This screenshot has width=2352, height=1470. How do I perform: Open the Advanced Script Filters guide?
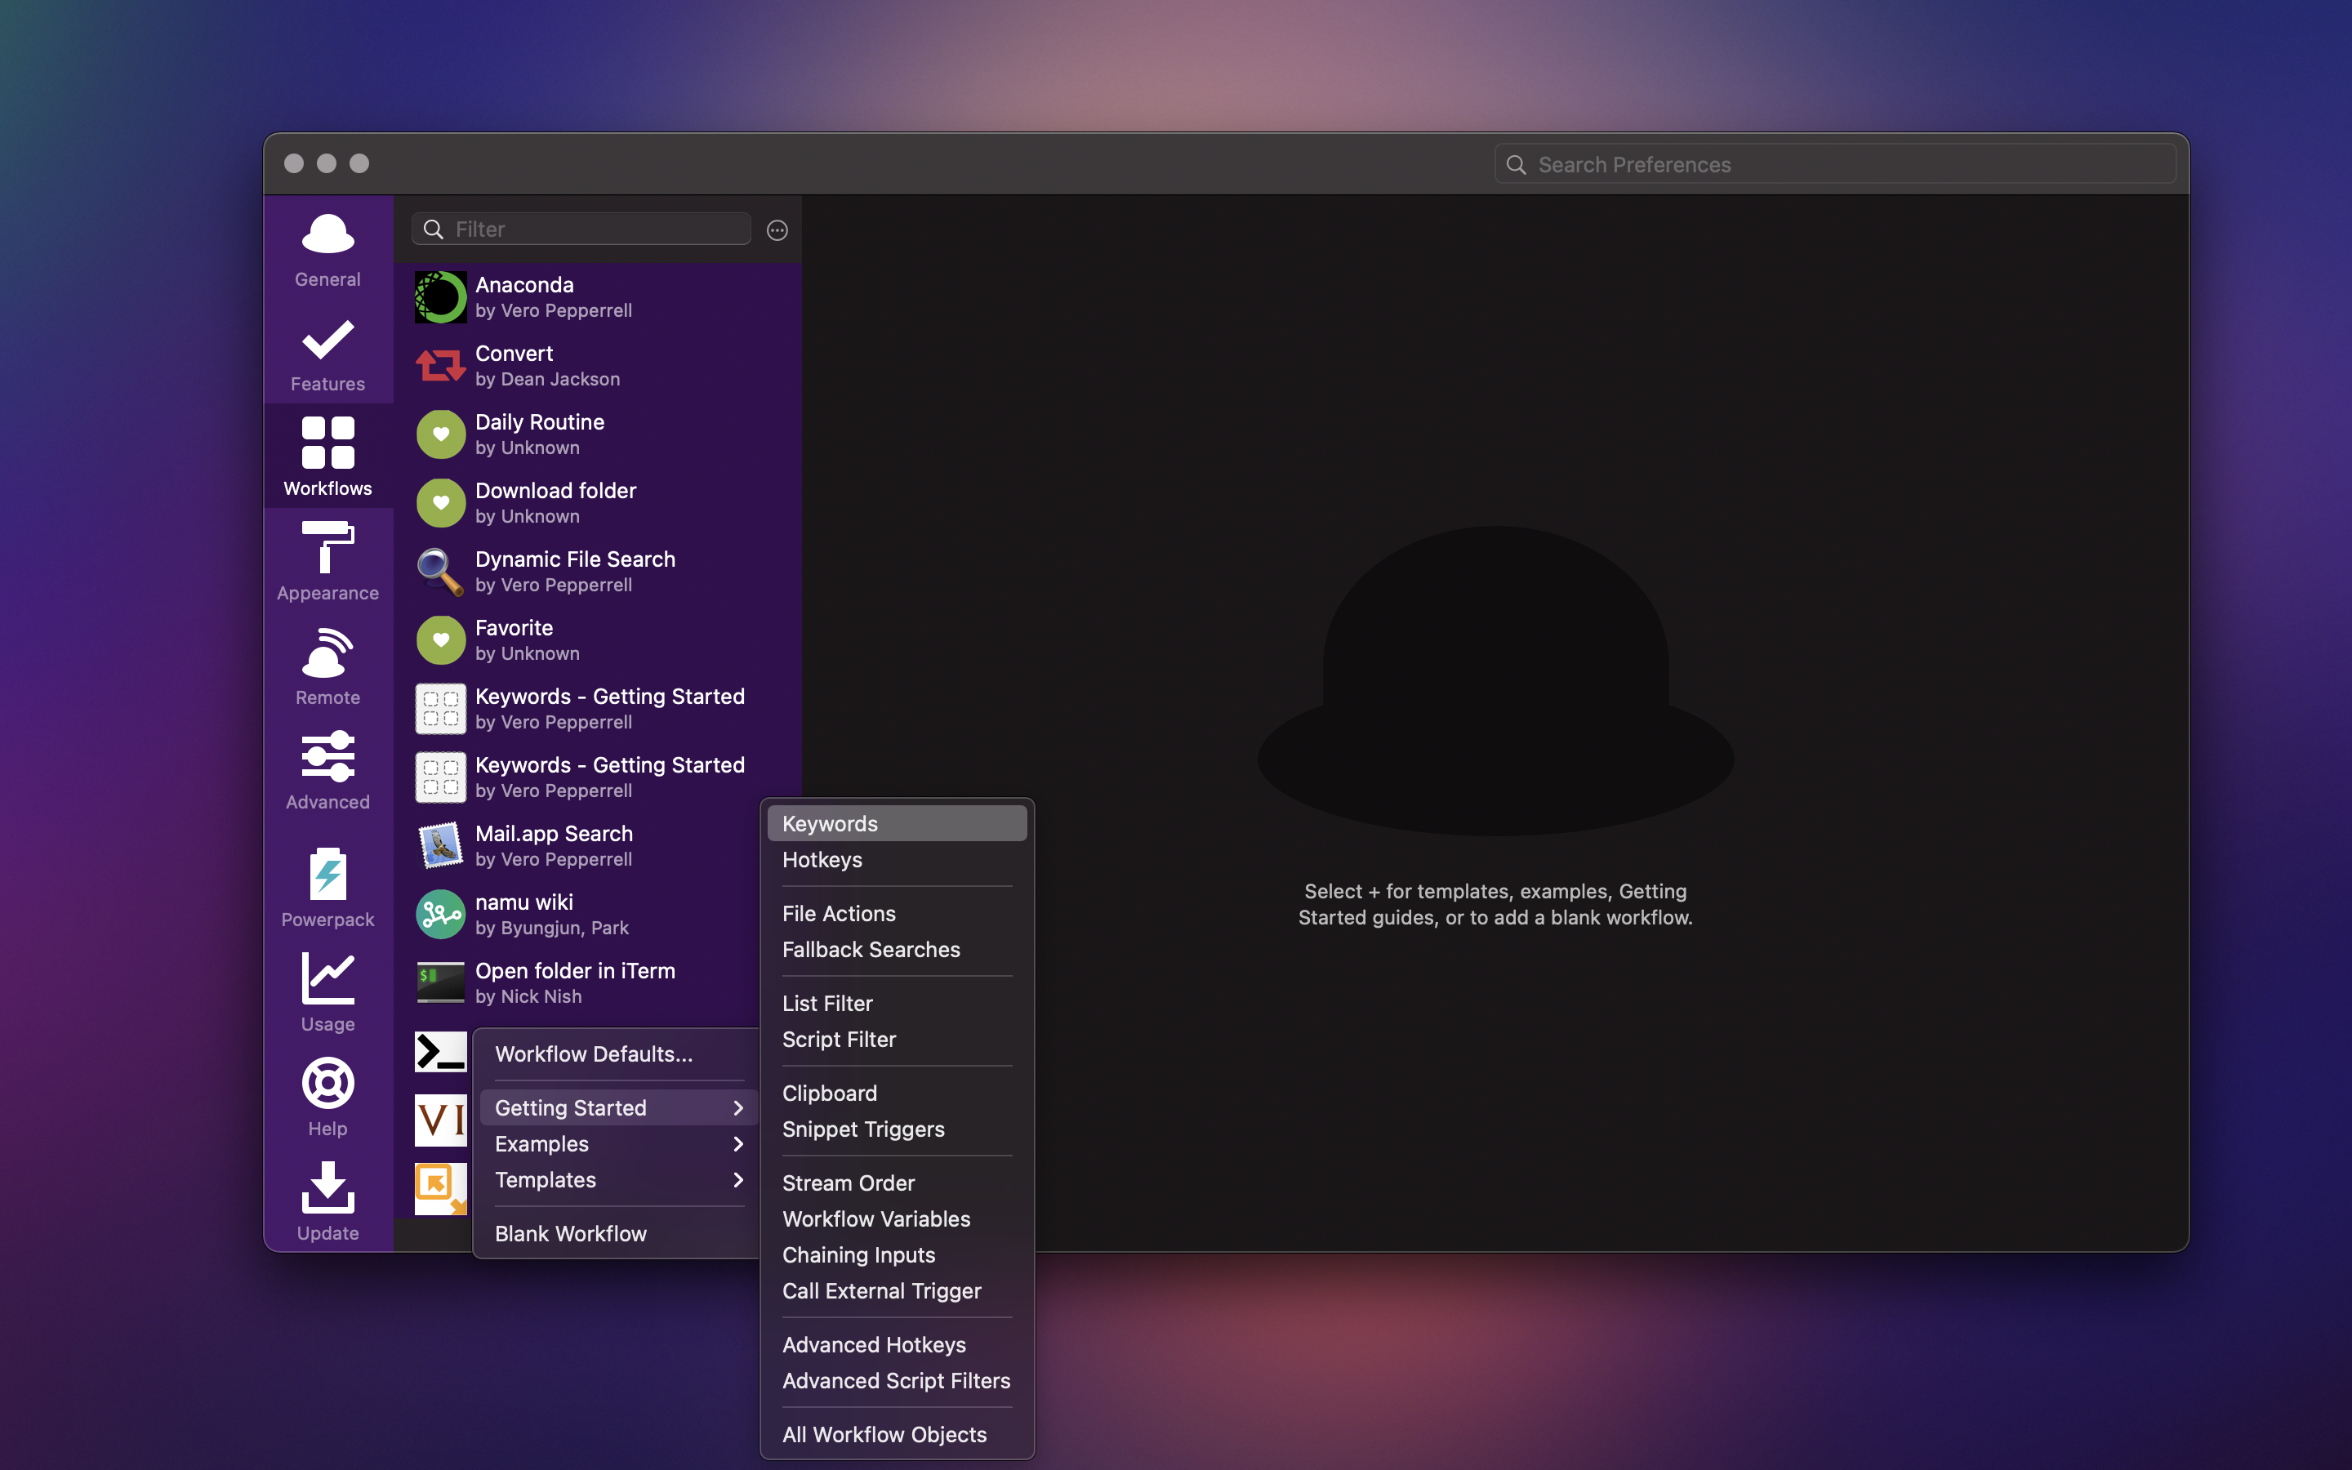897,1380
